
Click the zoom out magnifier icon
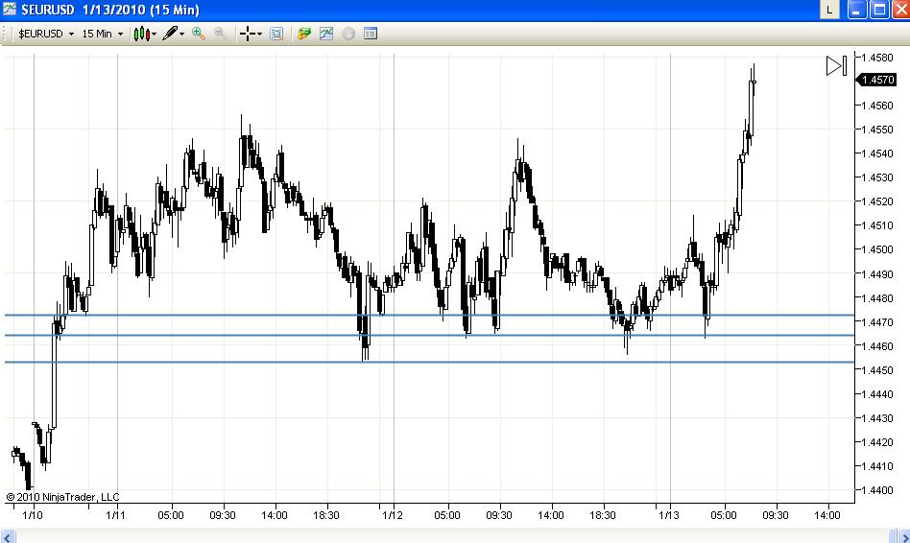point(220,34)
